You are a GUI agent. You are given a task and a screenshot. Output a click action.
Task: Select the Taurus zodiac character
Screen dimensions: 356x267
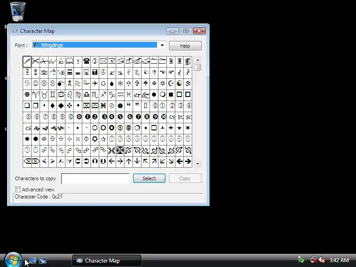coord(44,95)
